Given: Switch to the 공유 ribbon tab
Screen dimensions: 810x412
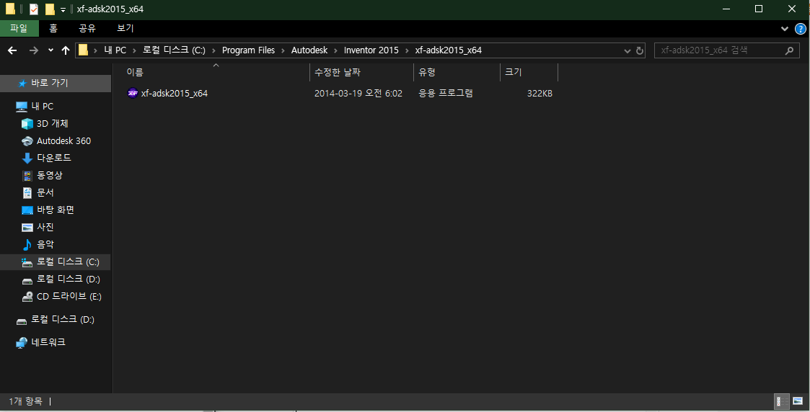Looking at the screenshot, I should click(87, 28).
